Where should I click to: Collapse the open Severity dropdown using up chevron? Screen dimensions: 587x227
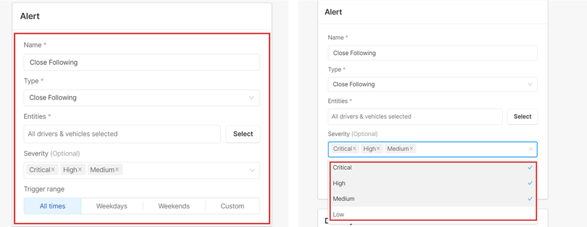(530, 149)
